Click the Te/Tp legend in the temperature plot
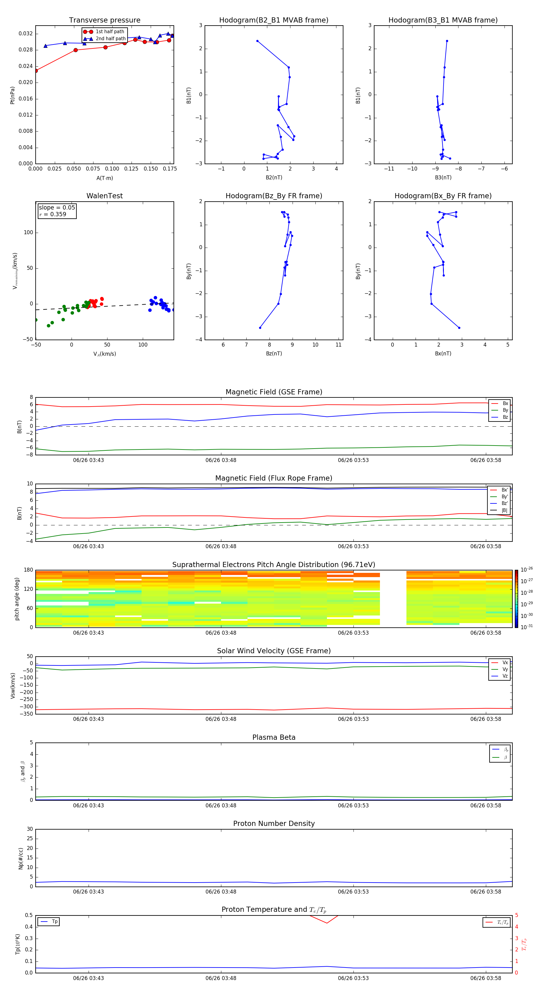548x1005 pixels. click(x=497, y=922)
